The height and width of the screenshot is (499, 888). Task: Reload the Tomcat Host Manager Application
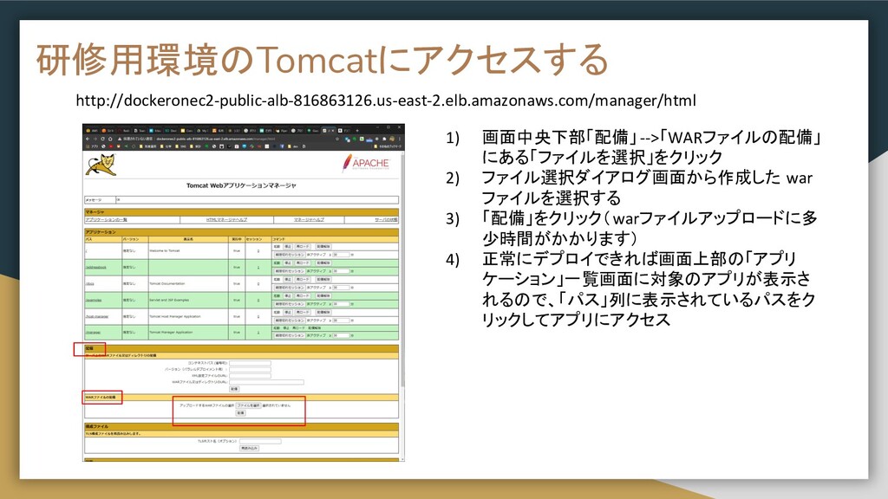click(x=303, y=312)
